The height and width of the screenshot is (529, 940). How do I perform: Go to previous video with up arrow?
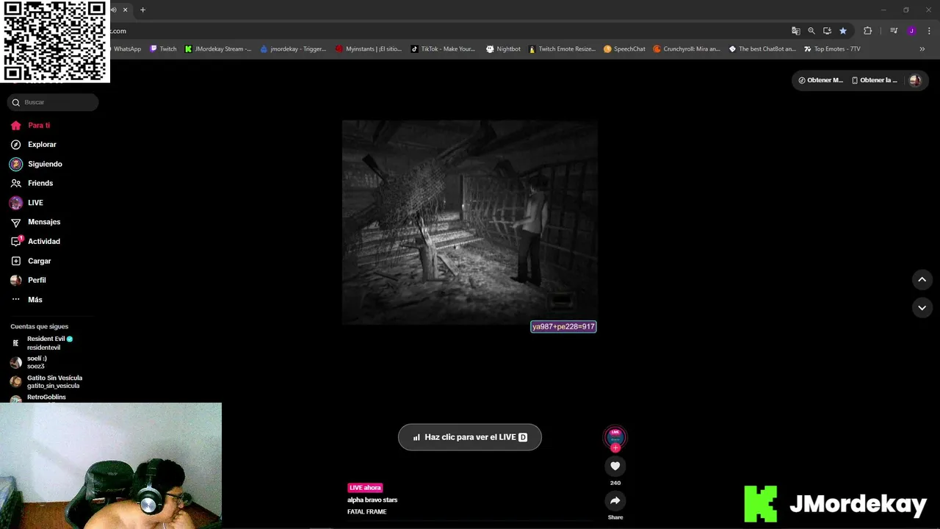922,279
